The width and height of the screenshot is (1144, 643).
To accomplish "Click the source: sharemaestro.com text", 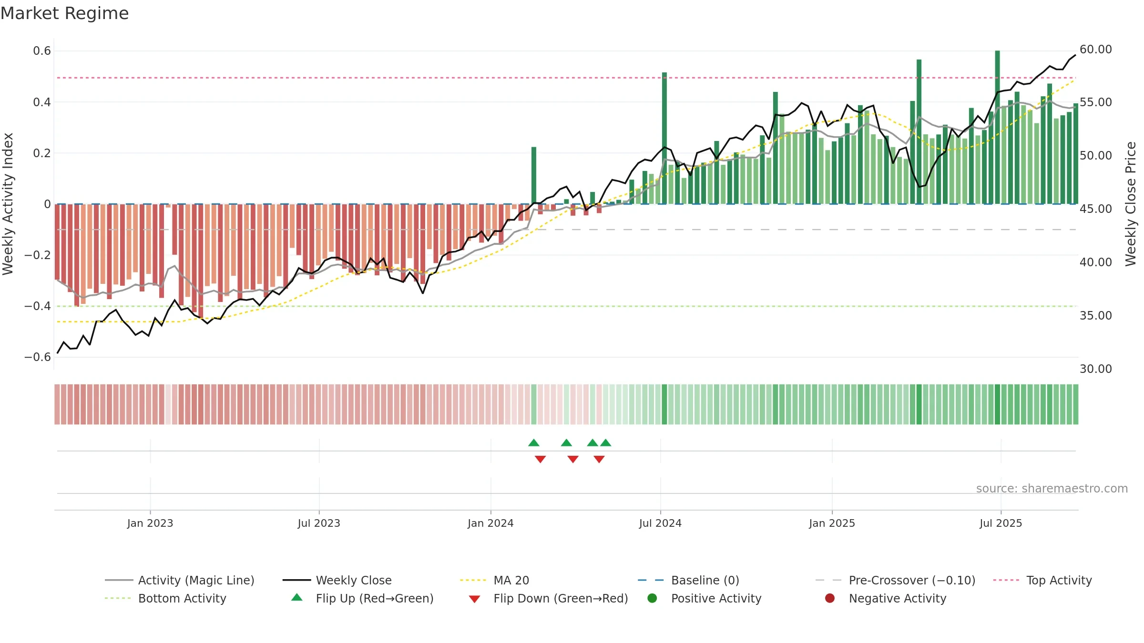I will click(x=1052, y=489).
